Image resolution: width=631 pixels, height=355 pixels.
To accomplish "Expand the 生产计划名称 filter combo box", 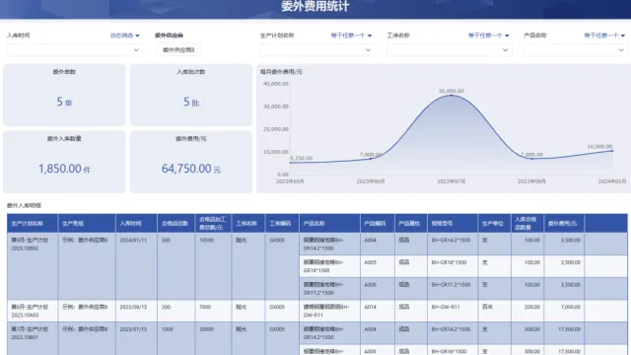I will (317, 50).
